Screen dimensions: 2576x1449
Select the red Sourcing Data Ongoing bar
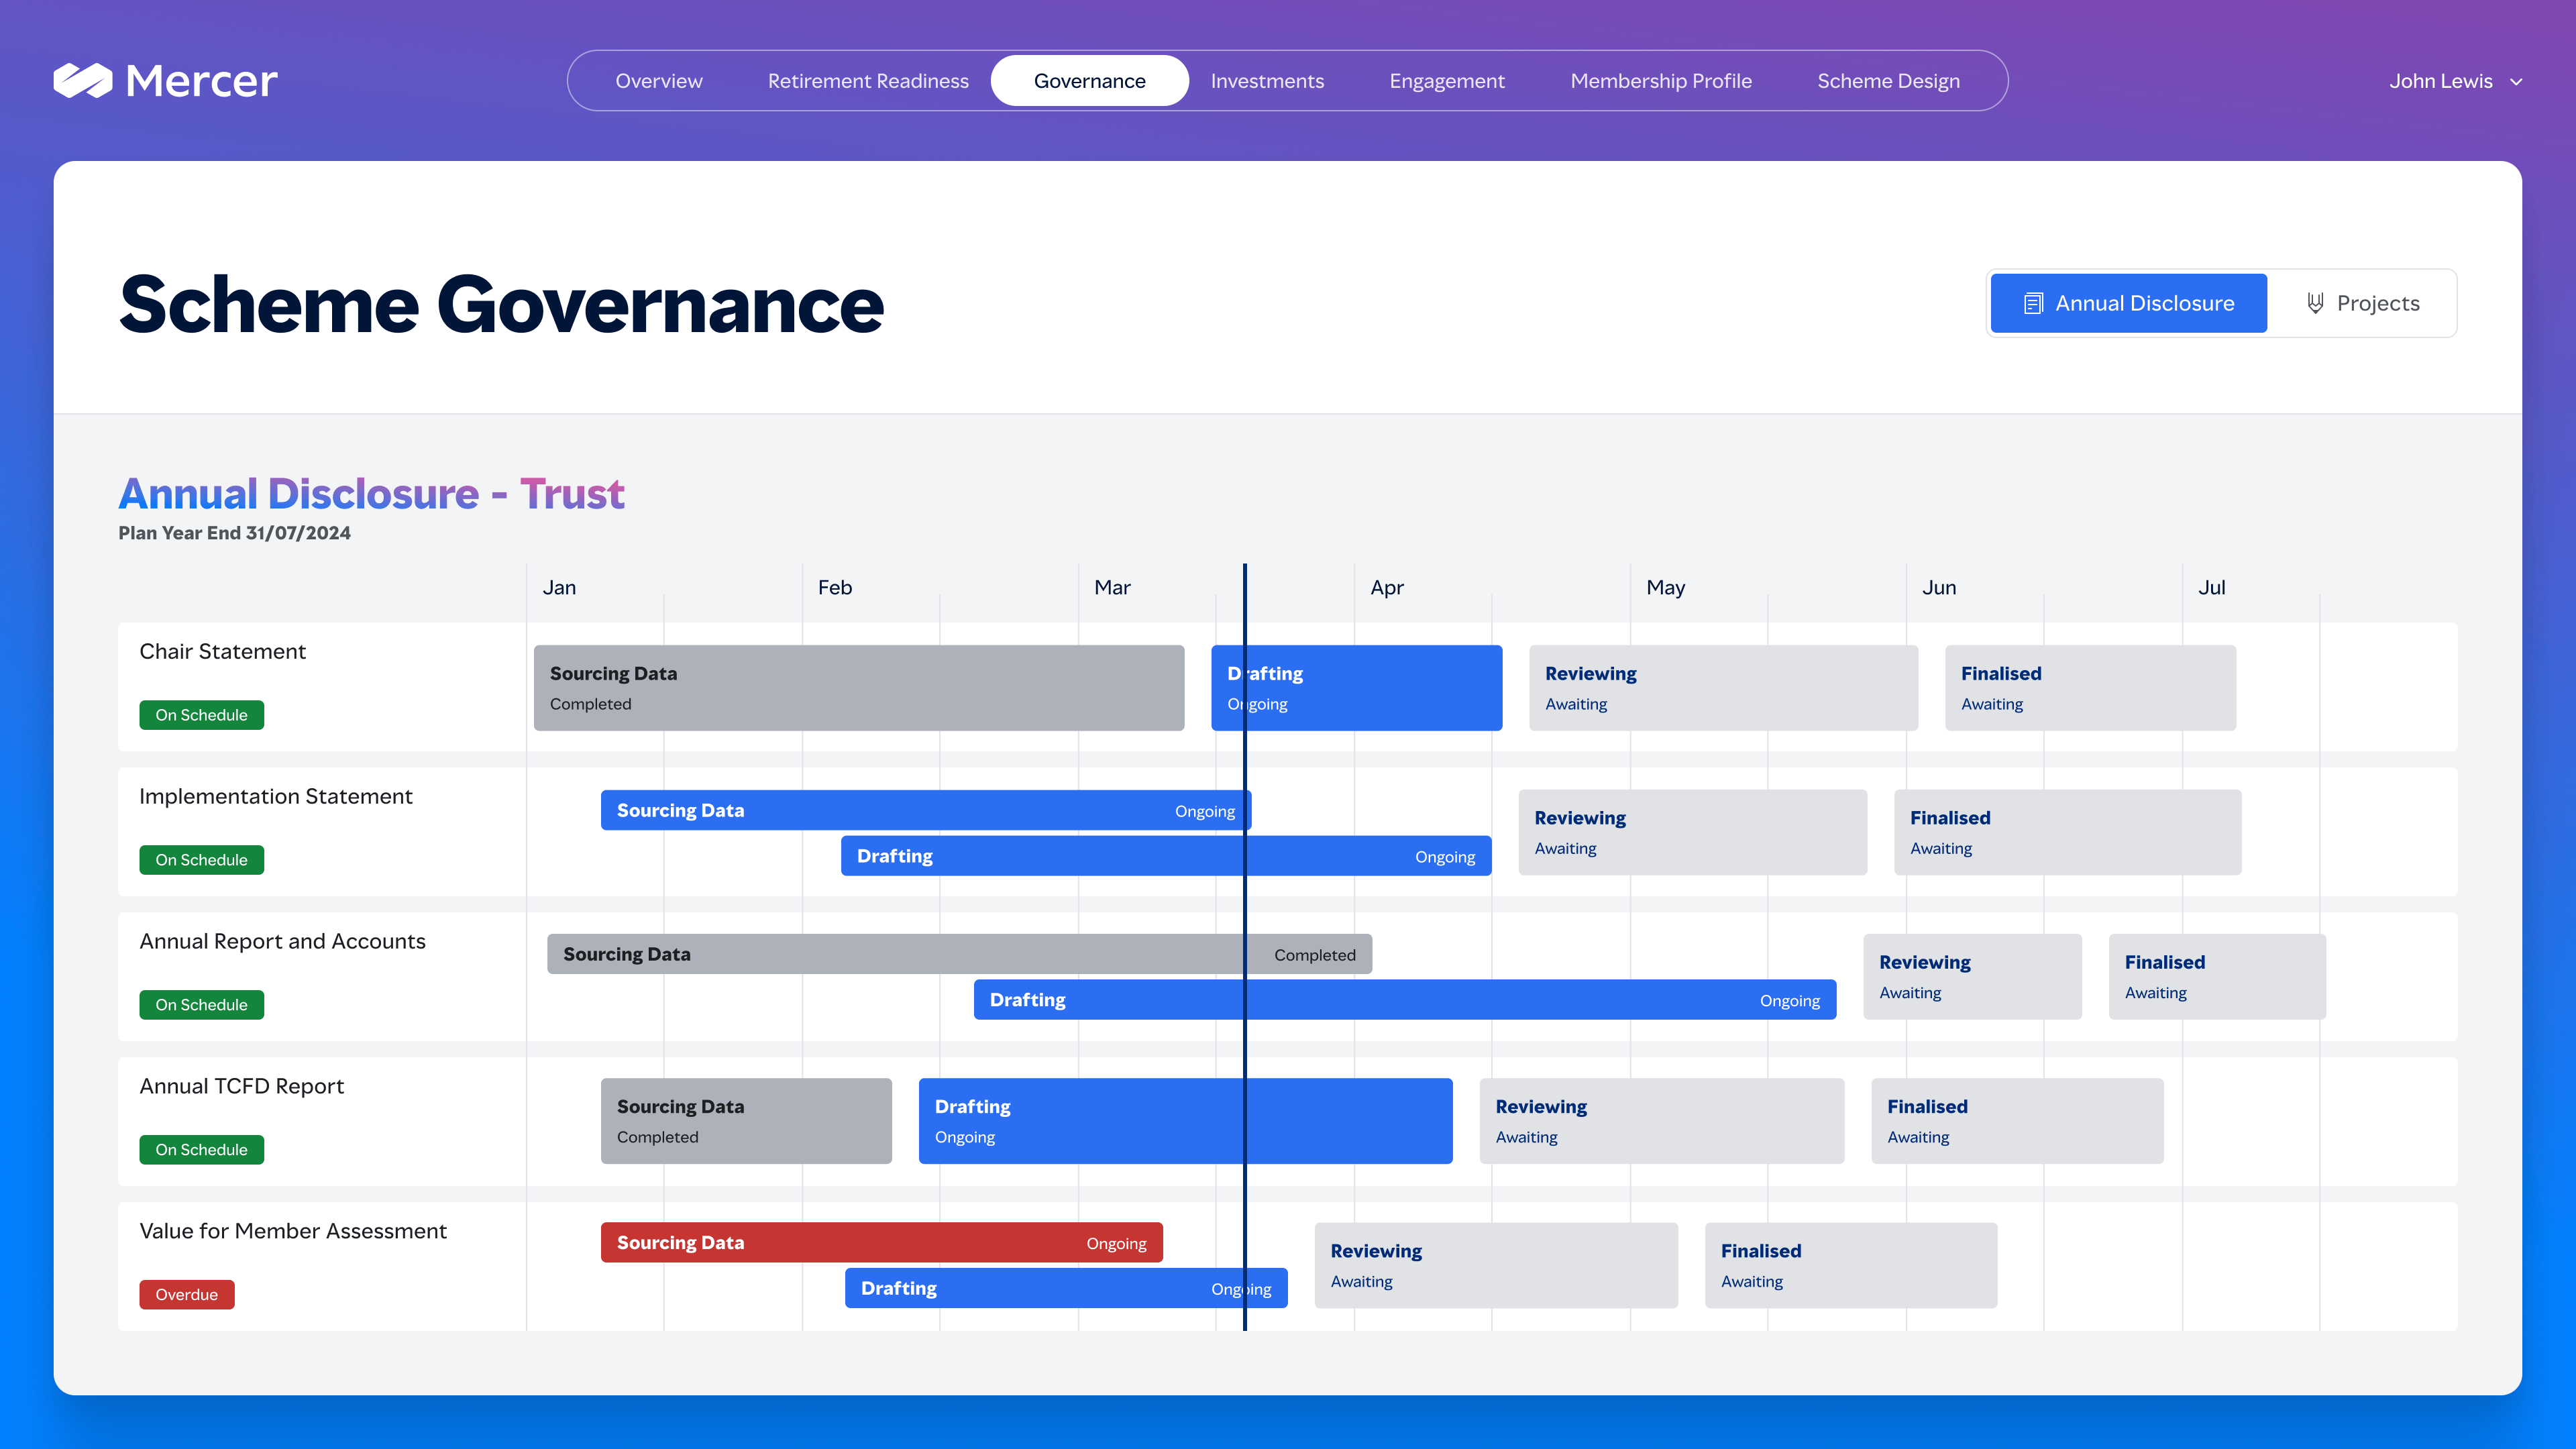(881, 1242)
